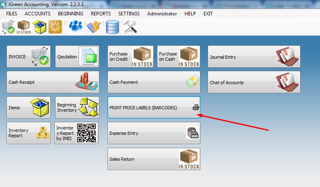Click the blue people group toolbar icon
This screenshot has height=187, width=320.
(76, 26)
